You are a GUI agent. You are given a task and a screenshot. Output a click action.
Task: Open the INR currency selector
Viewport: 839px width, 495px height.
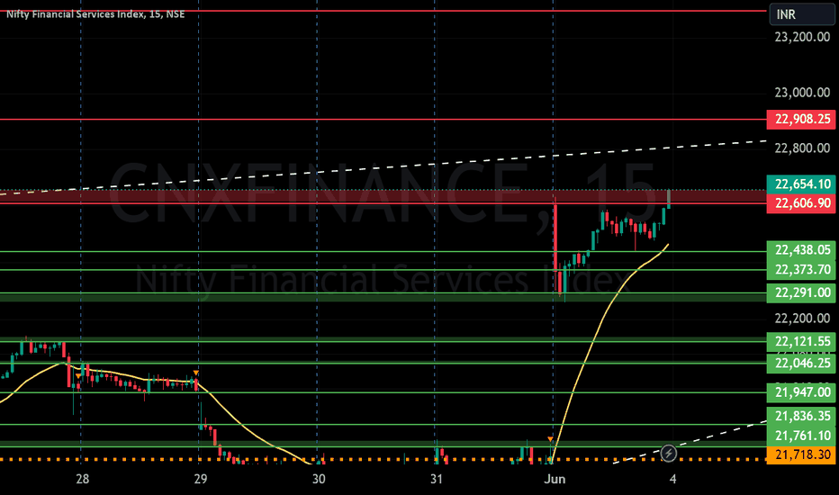pos(801,14)
